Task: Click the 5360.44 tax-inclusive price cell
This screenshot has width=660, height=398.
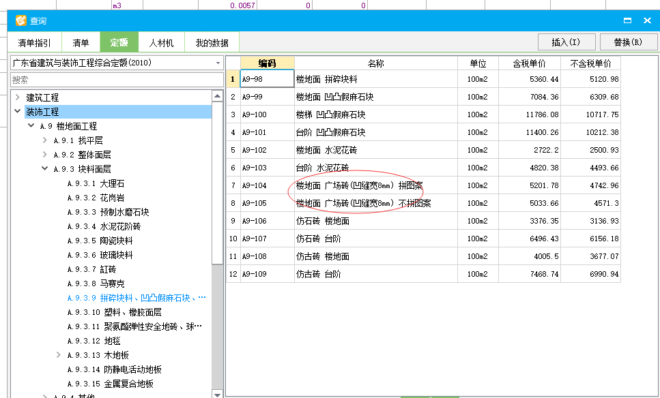Action: click(530, 78)
